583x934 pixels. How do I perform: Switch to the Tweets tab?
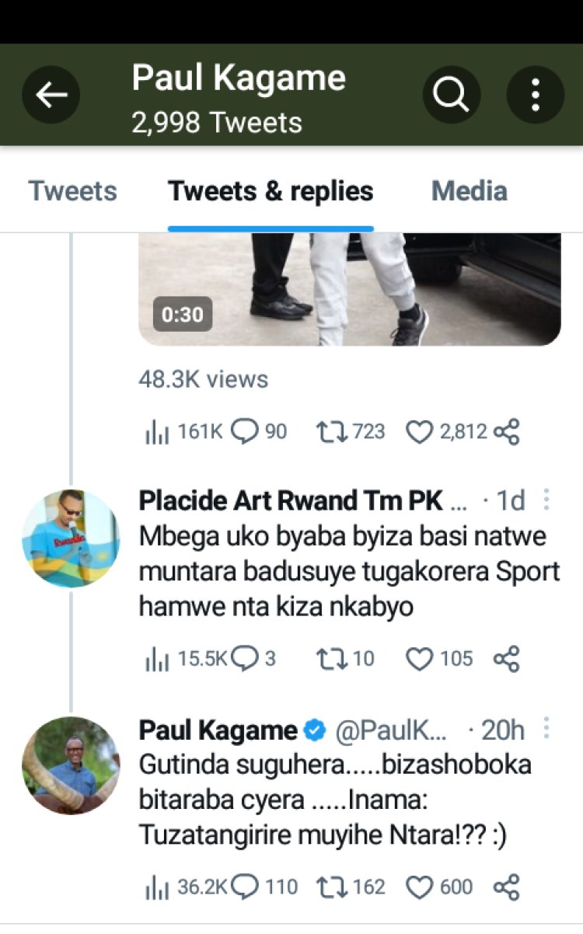pos(72,191)
